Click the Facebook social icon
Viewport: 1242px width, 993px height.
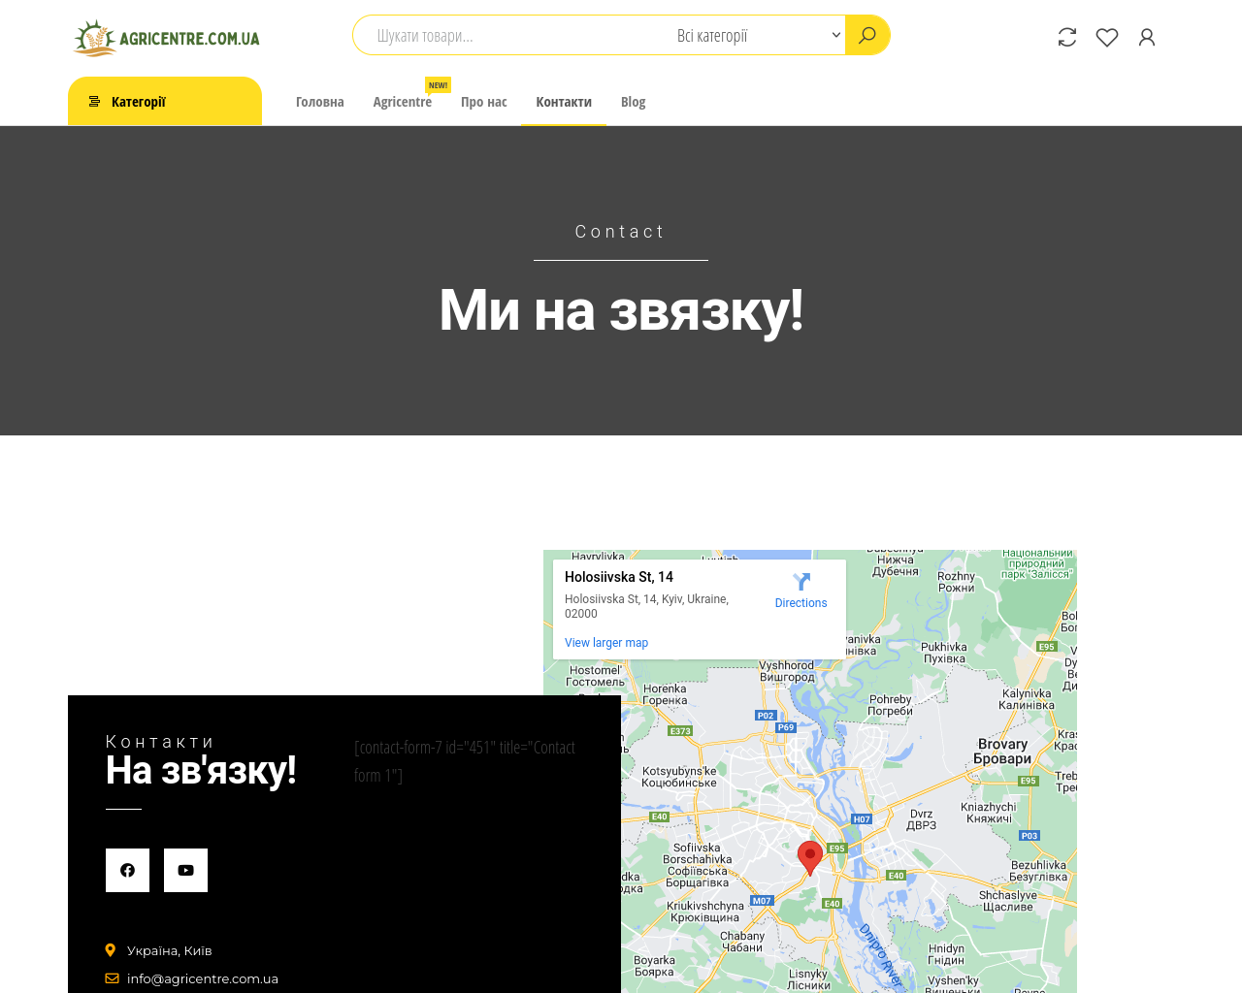(x=127, y=870)
